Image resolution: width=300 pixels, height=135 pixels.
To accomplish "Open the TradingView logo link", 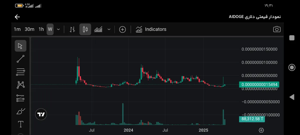I will 41,114.
